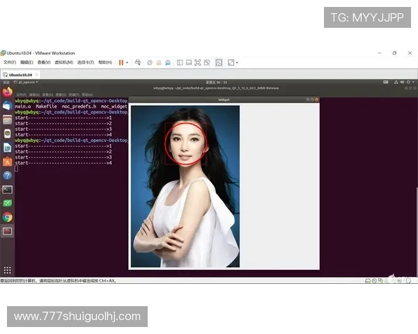Click the keyboard input source indicator
Screen dimensions: 418x334
[385, 82]
